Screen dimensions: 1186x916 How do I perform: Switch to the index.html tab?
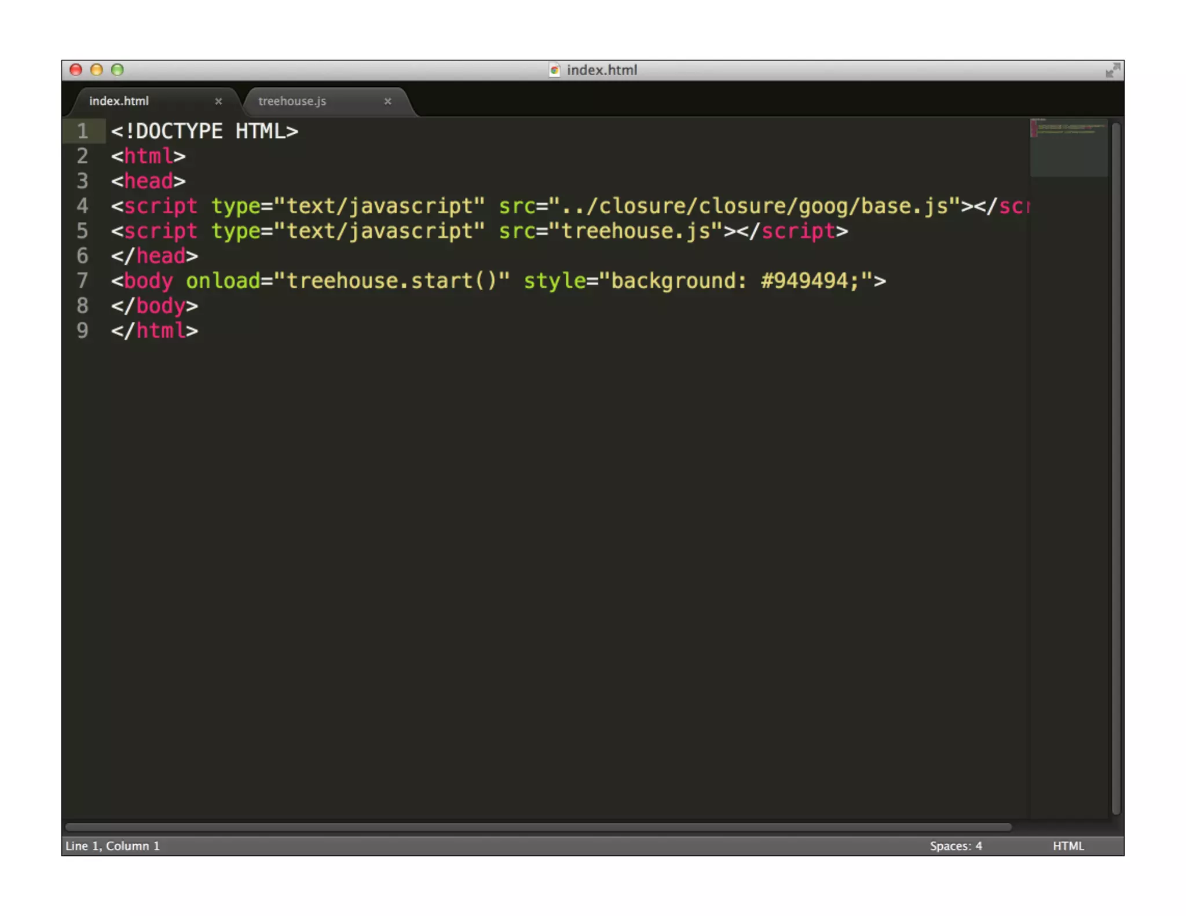(119, 101)
